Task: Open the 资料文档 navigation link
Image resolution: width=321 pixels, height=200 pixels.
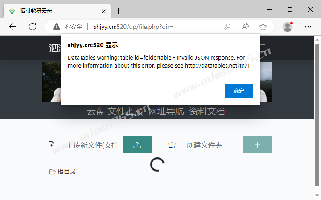Action: click(207, 112)
